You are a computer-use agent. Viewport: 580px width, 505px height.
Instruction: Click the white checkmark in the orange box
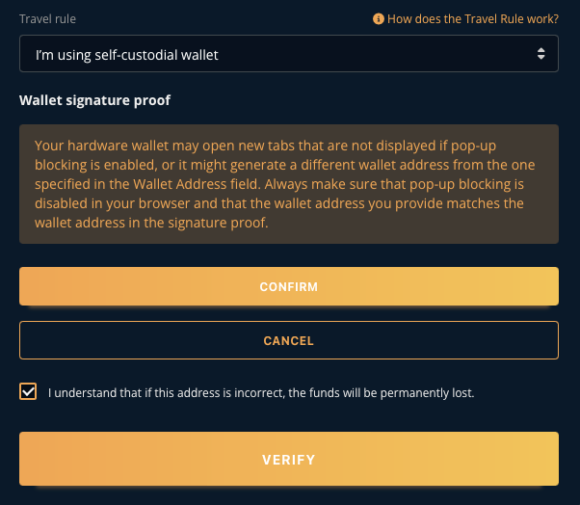pyautogui.click(x=28, y=392)
